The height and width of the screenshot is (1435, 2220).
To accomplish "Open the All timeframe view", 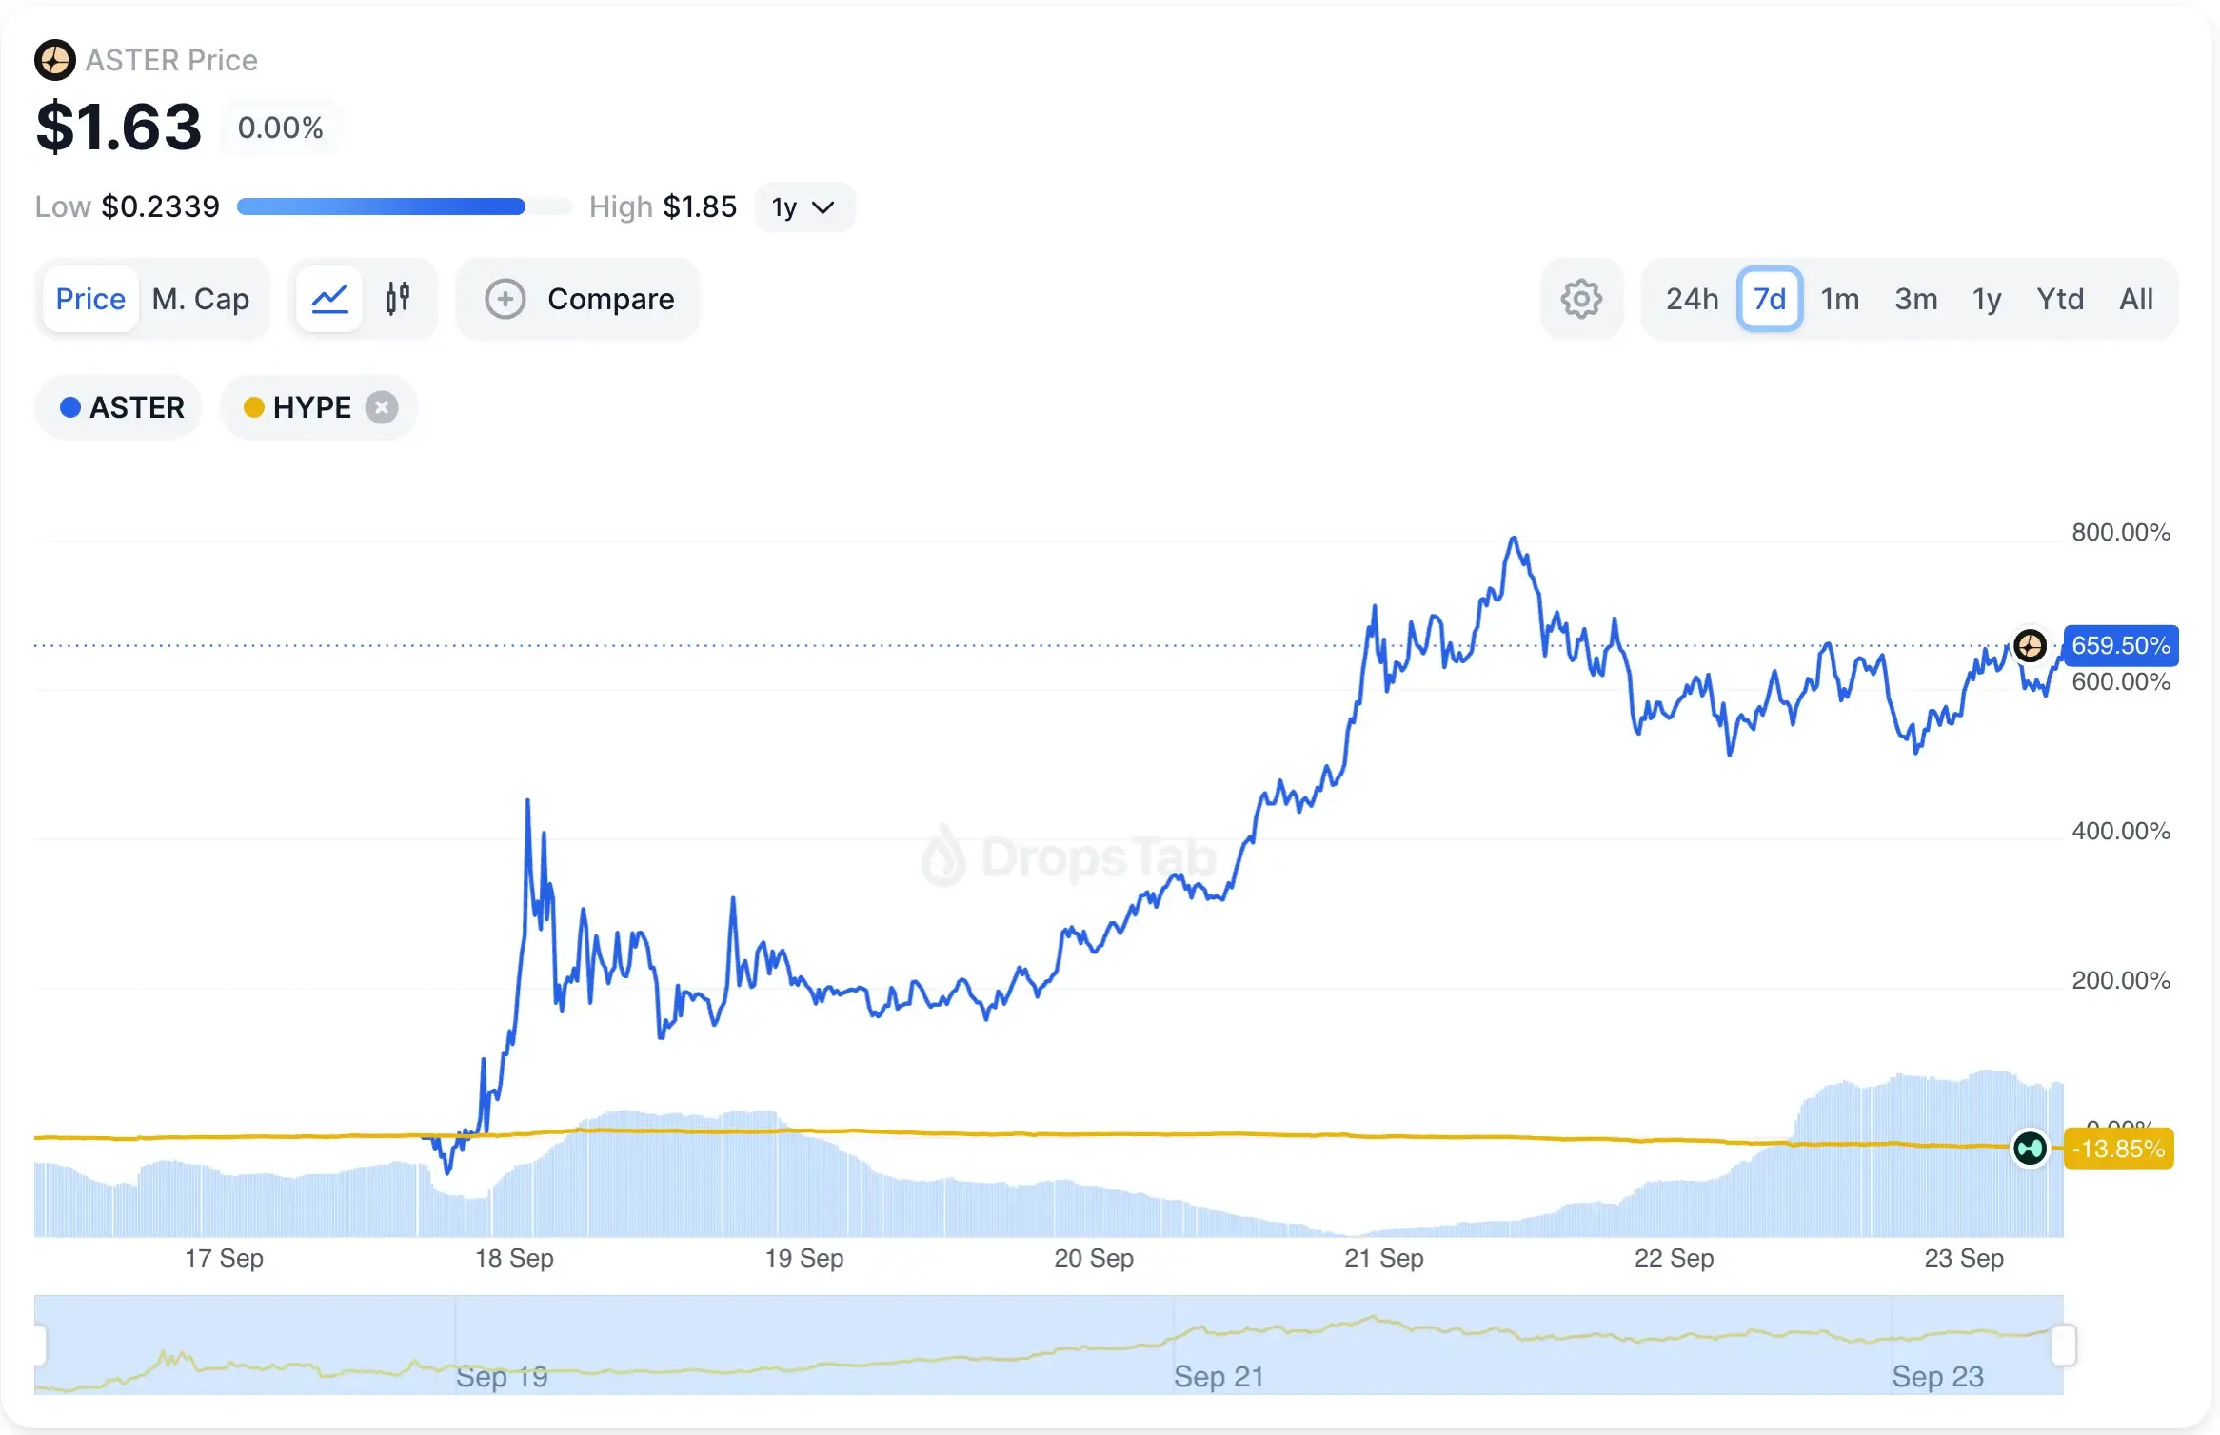I will tap(2137, 298).
